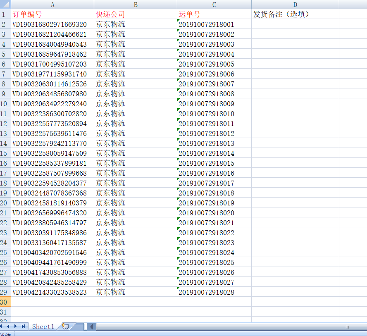Select the row 30 header
367x336 pixels.
[x=5, y=302]
